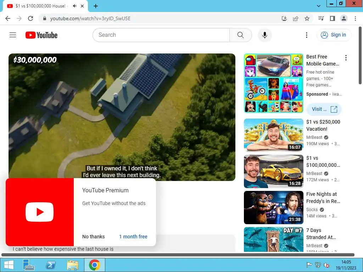Click the Socks channel name

pyautogui.click(x=312, y=210)
